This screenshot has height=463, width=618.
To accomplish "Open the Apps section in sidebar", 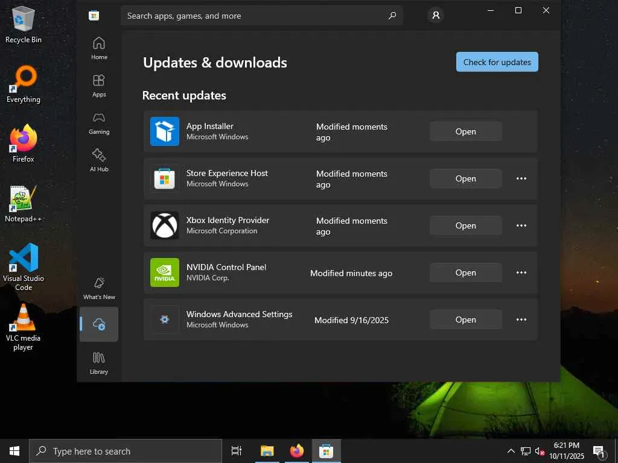I will [x=99, y=86].
